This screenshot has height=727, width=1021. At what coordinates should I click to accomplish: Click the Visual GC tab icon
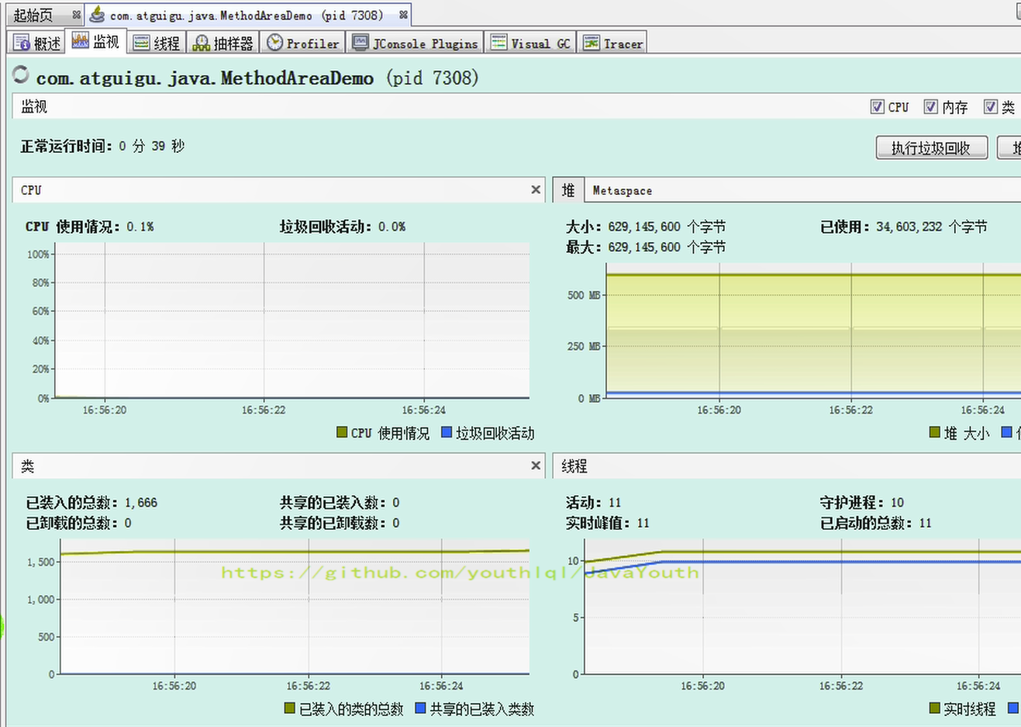(498, 43)
